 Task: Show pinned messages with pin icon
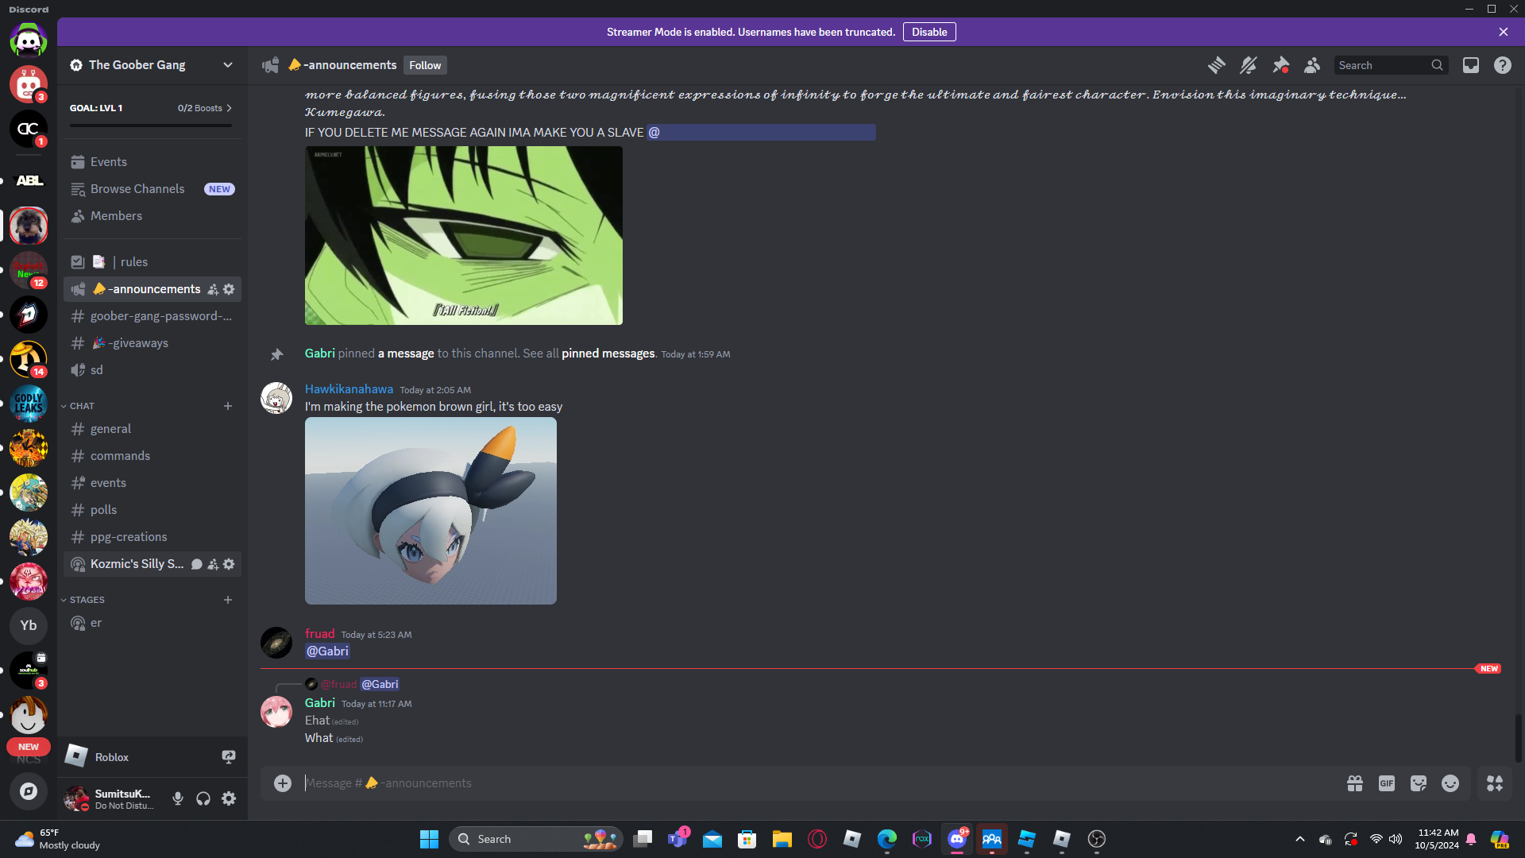pyautogui.click(x=1280, y=65)
